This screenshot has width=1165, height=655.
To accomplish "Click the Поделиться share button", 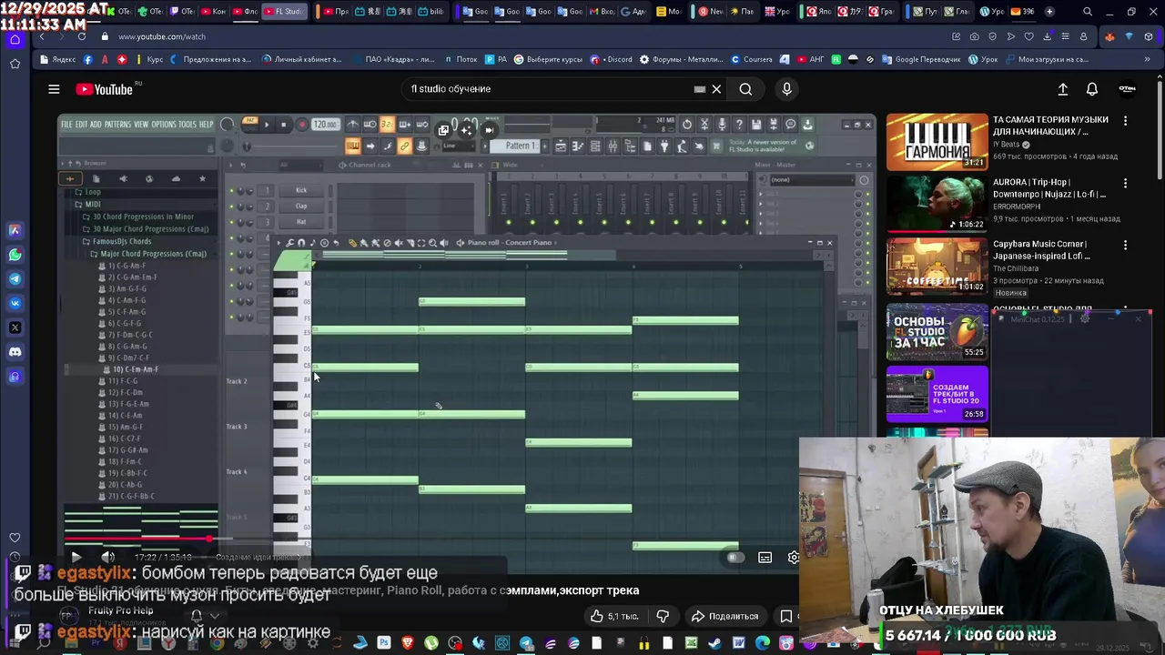I will click(x=724, y=616).
